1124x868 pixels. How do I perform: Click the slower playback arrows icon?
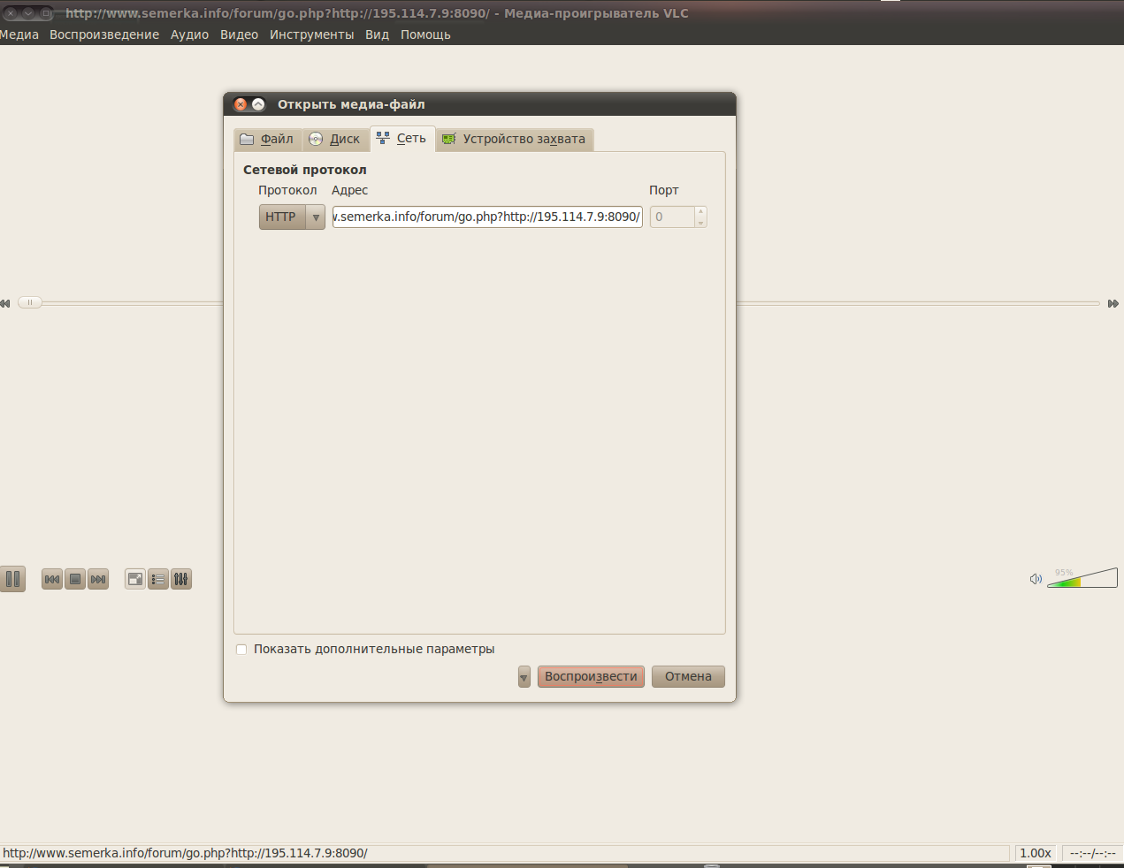pos(5,303)
